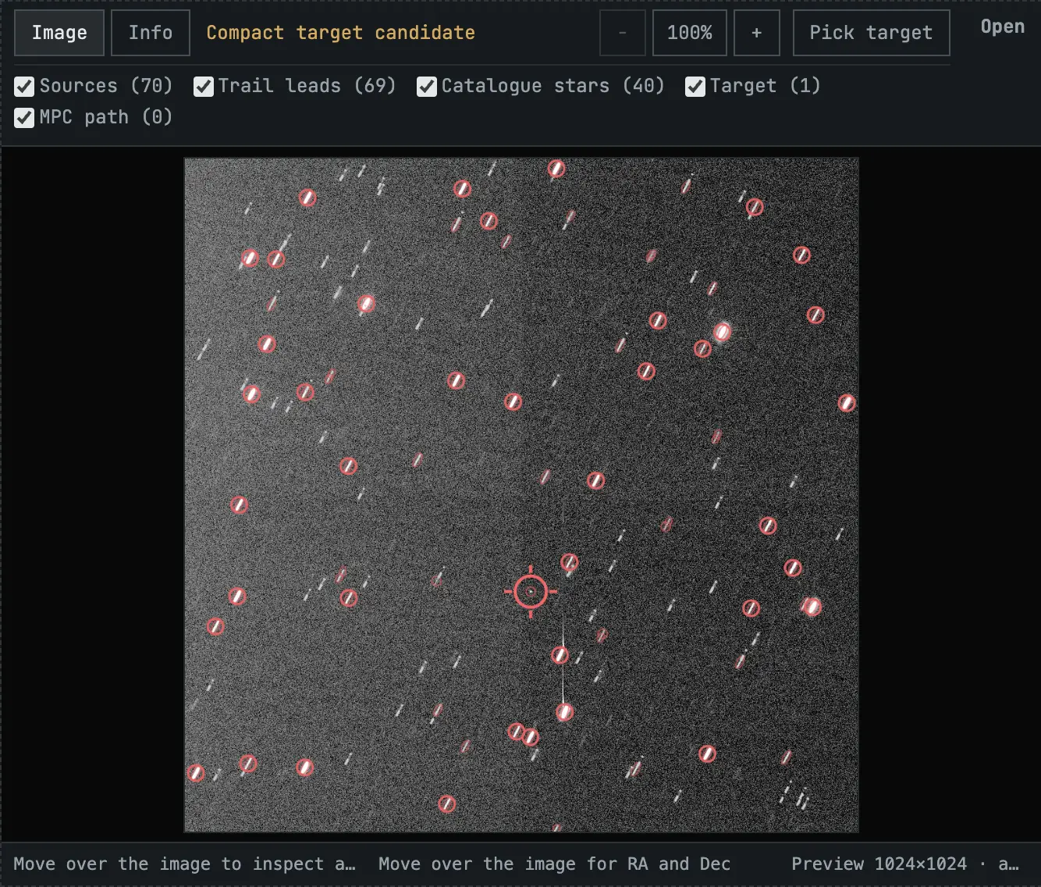This screenshot has height=887, width=1041.
Task: Click the zoom out minus button
Action: coord(623,33)
